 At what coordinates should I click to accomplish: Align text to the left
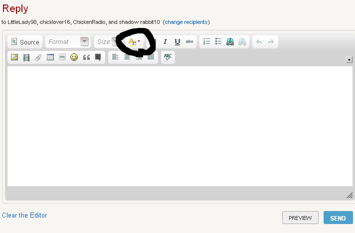[x=115, y=57]
